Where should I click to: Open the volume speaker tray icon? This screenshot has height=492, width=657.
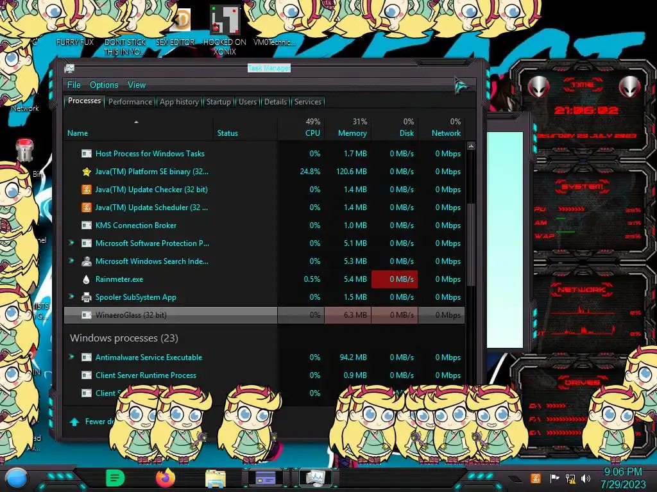[586, 478]
